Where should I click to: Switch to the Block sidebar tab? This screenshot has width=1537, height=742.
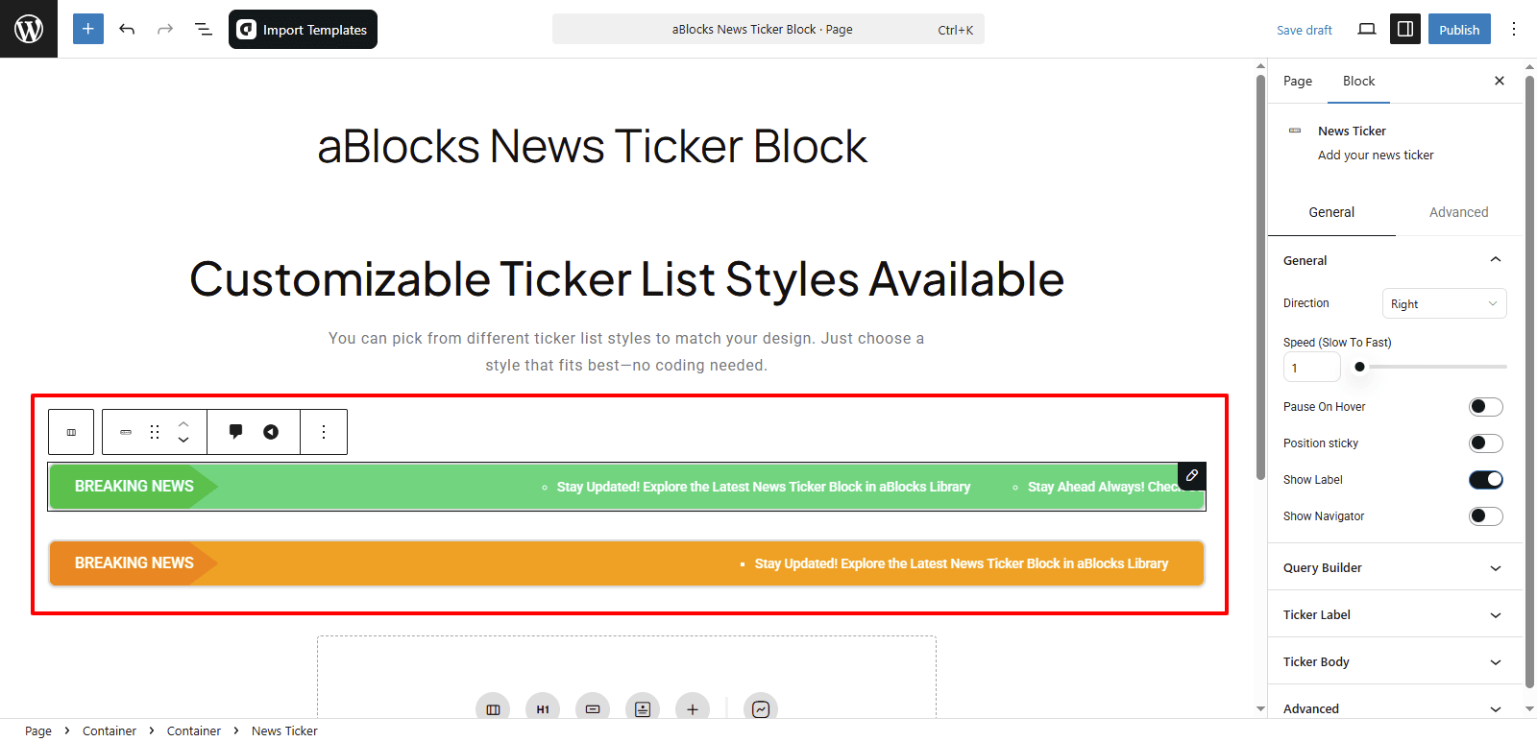click(x=1358, y=81)
